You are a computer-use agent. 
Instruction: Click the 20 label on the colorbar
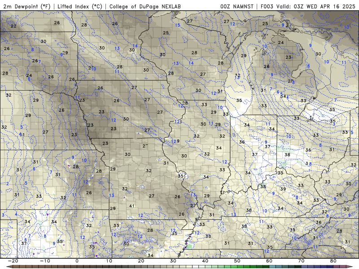point(141,261)
